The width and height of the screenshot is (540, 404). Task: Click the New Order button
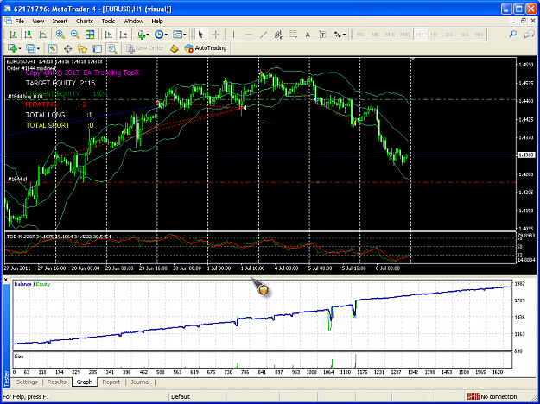point(145,48)
